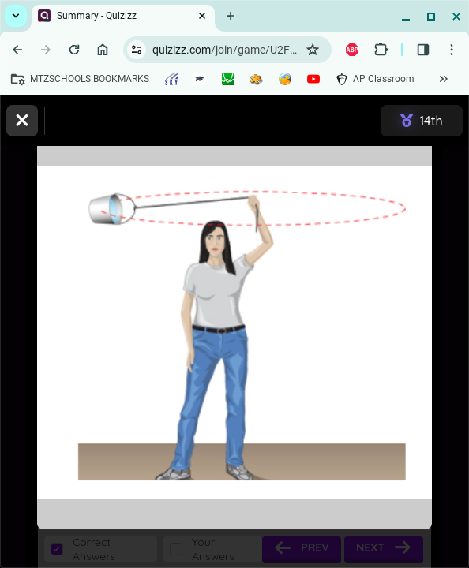View site information for quizizz.com
469x568 pixels.
point(137,50)
